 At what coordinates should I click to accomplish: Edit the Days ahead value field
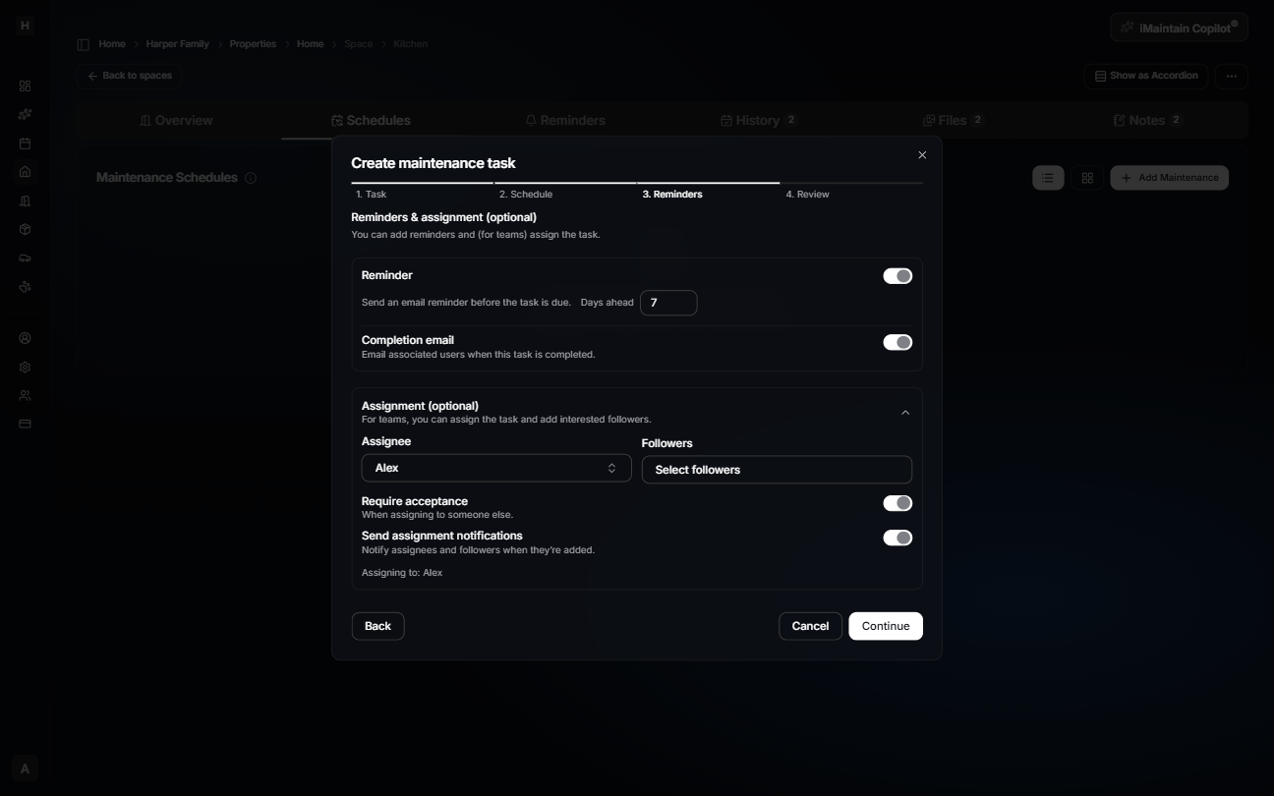[668, 303]
